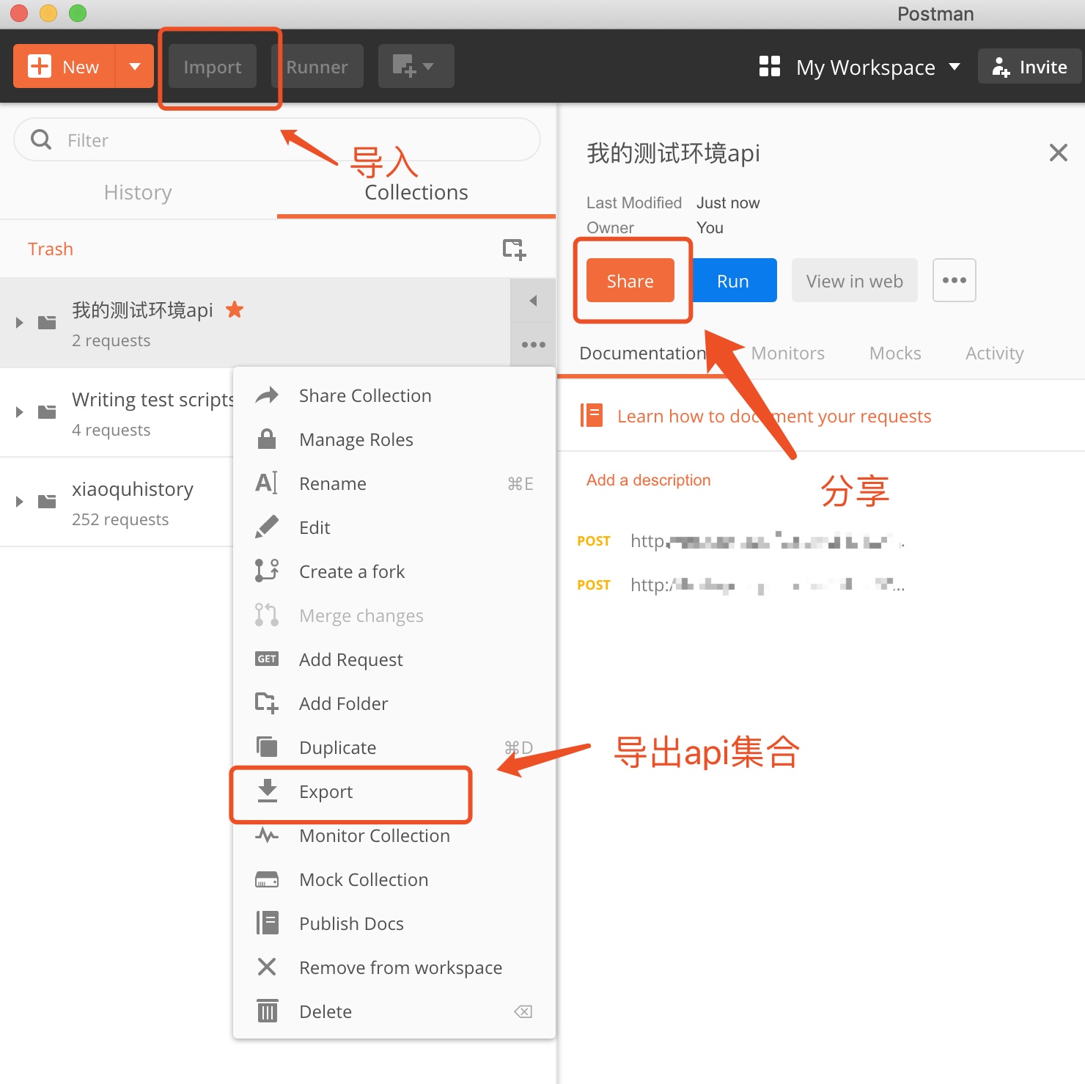
Task: Focus the Filter search field
Action: coord(277,139)
